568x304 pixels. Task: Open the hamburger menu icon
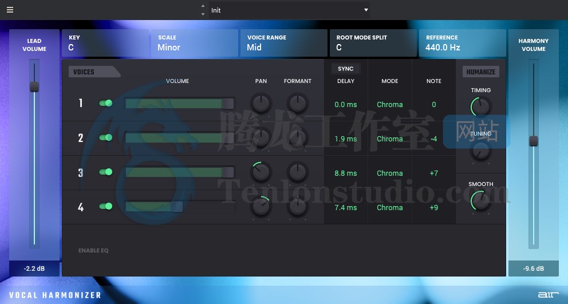coord(10,10)
